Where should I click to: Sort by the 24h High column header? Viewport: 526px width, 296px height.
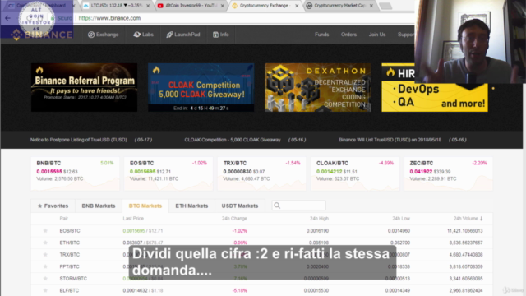(319, 219)
